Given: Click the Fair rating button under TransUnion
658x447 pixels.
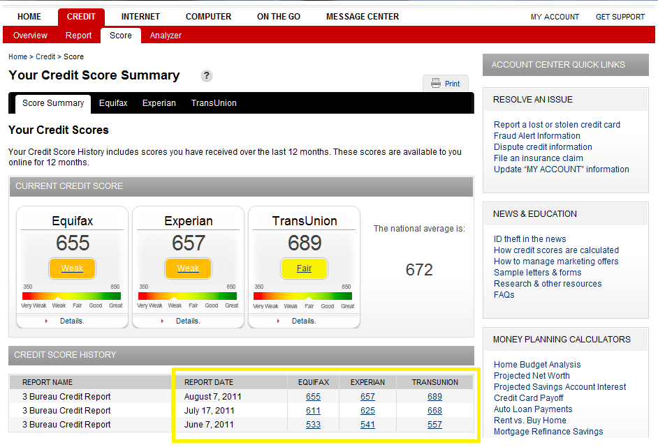Looking at the screenshot, I should coord(304,268).
